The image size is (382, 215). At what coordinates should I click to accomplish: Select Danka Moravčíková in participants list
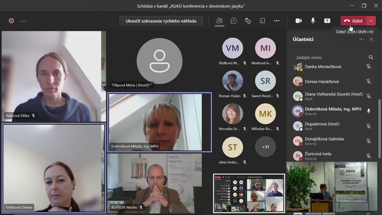pyautogui.click(x=323, y=67)
